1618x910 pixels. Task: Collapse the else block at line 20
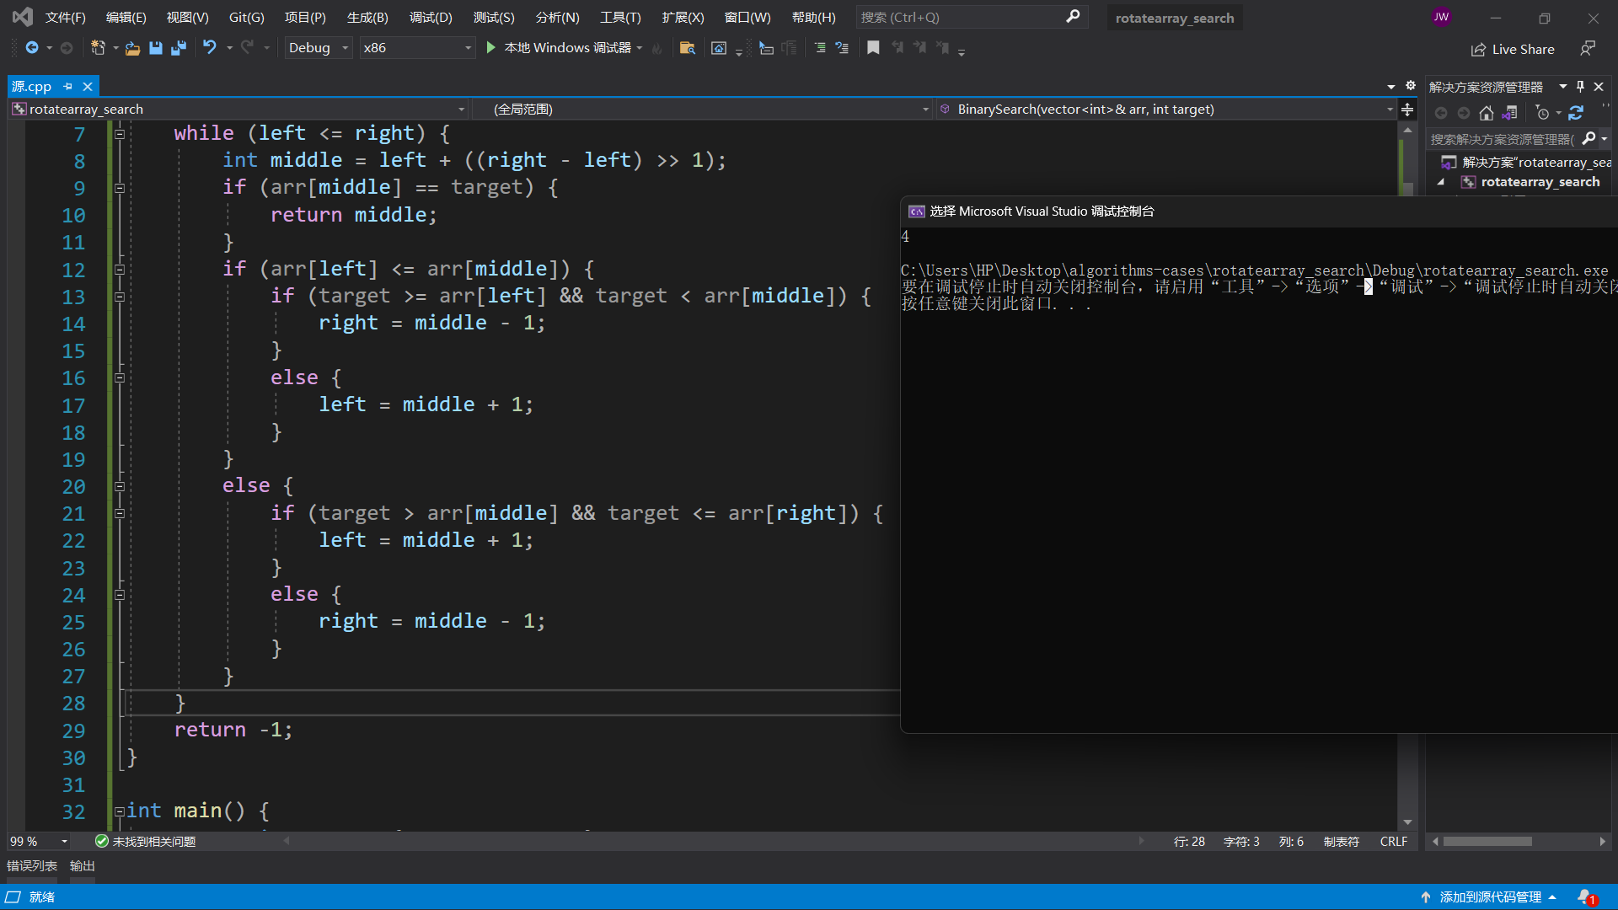tap(120, 486)
